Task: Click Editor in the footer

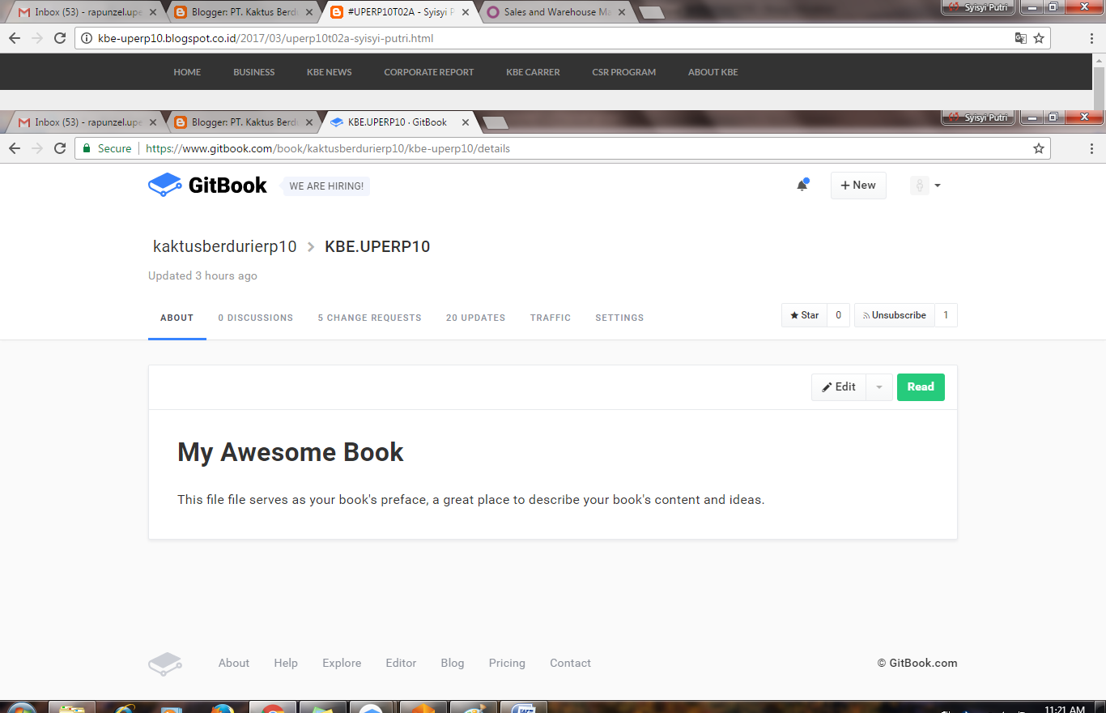Action: click(x=401, y=663)
